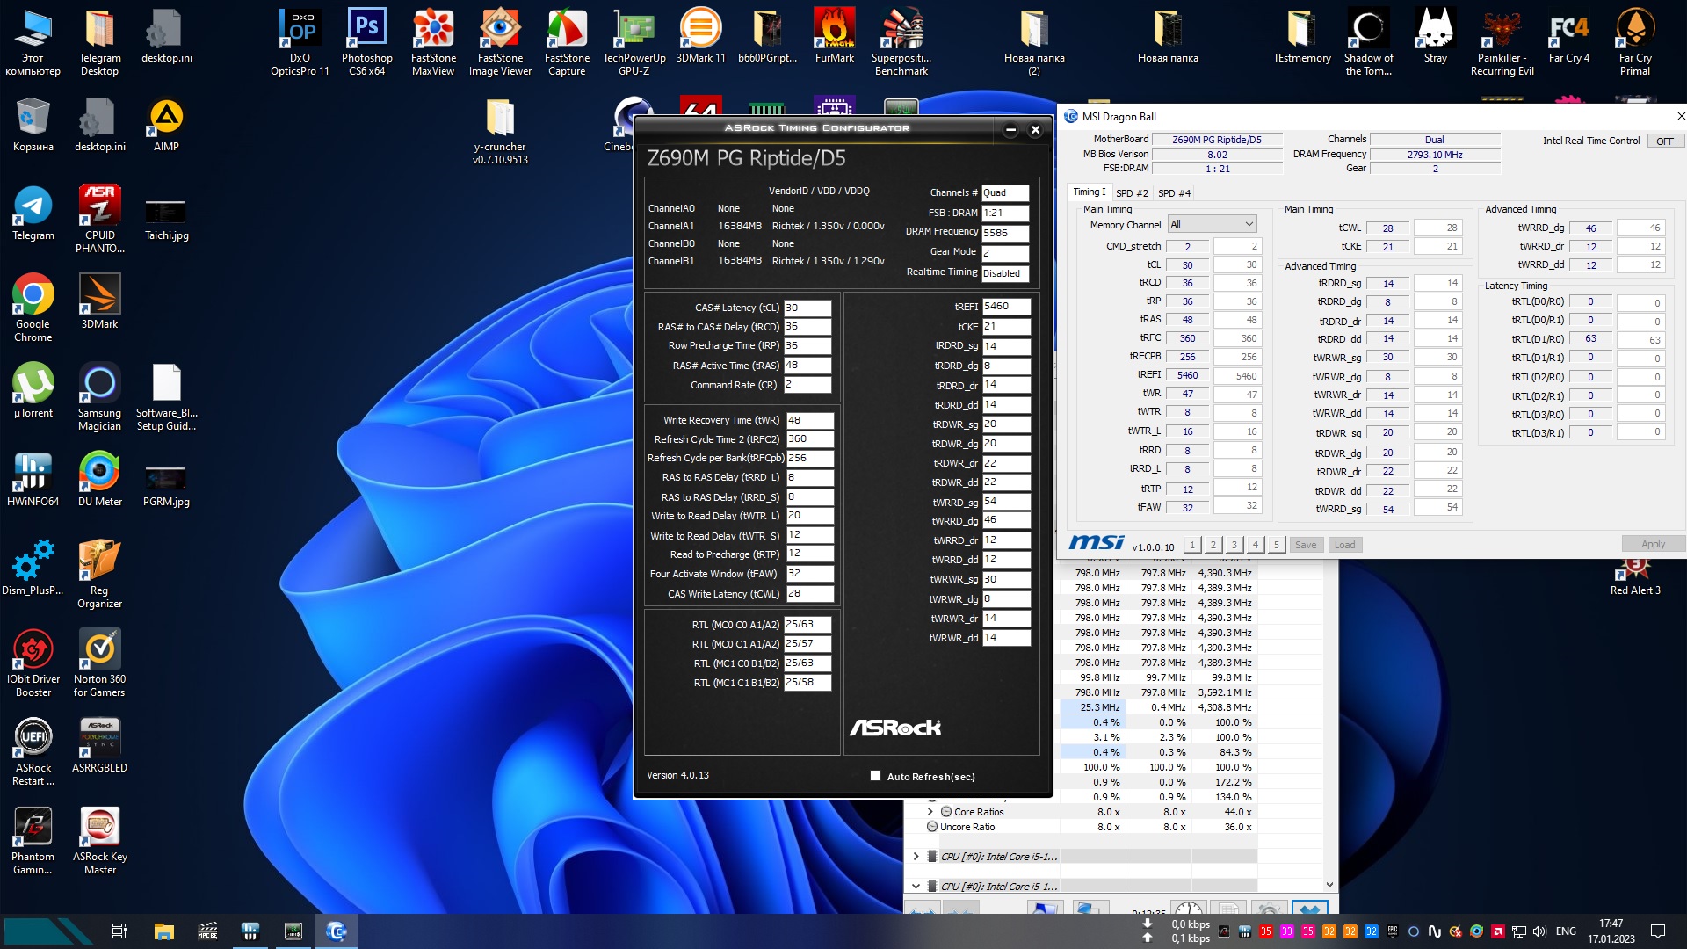
Task: Minimize the ASRock Timing Configurator window
Action: click(x=1010, y=130)
